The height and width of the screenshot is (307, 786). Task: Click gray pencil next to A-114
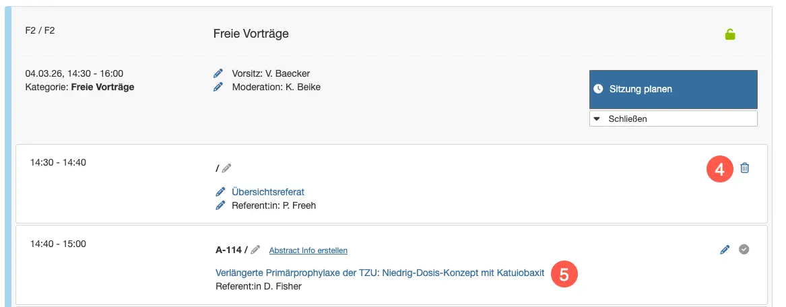[256, 250]
